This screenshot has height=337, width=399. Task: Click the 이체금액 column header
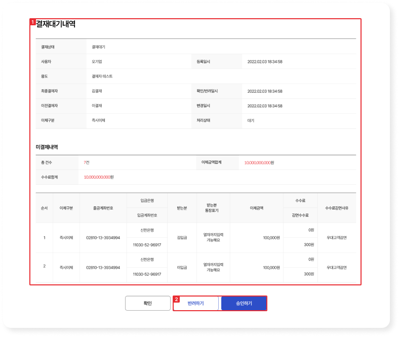257,208
